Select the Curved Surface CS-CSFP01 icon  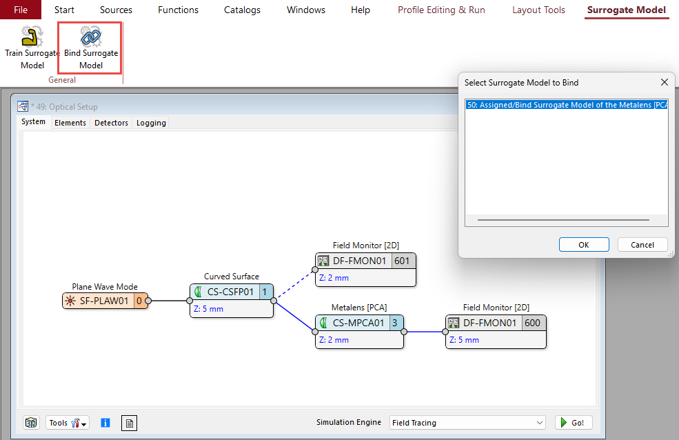[x=198, y=292]
